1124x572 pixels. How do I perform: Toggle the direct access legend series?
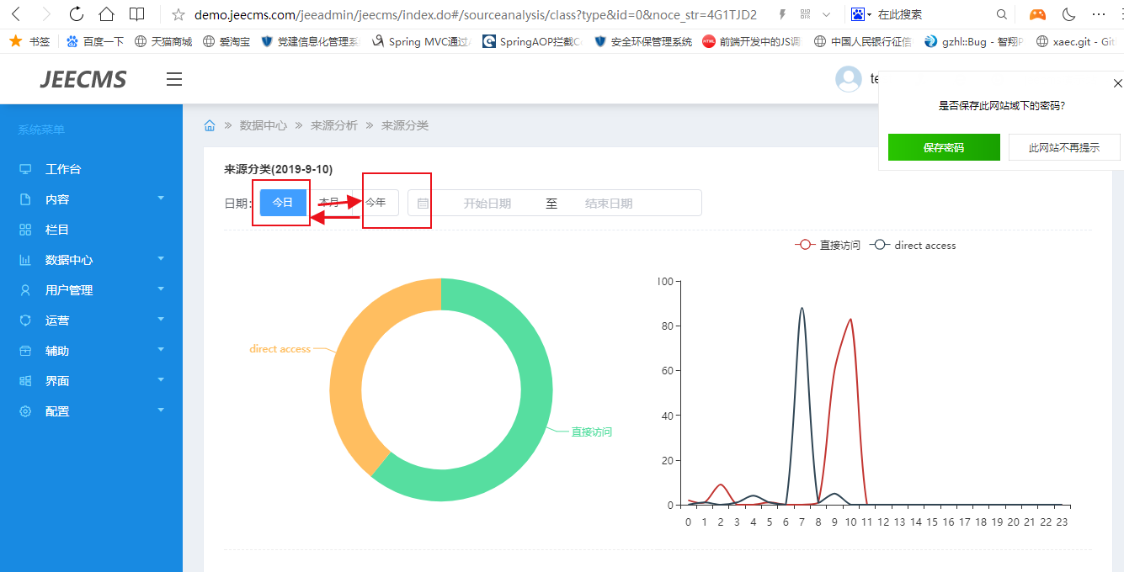click(914, 246)
